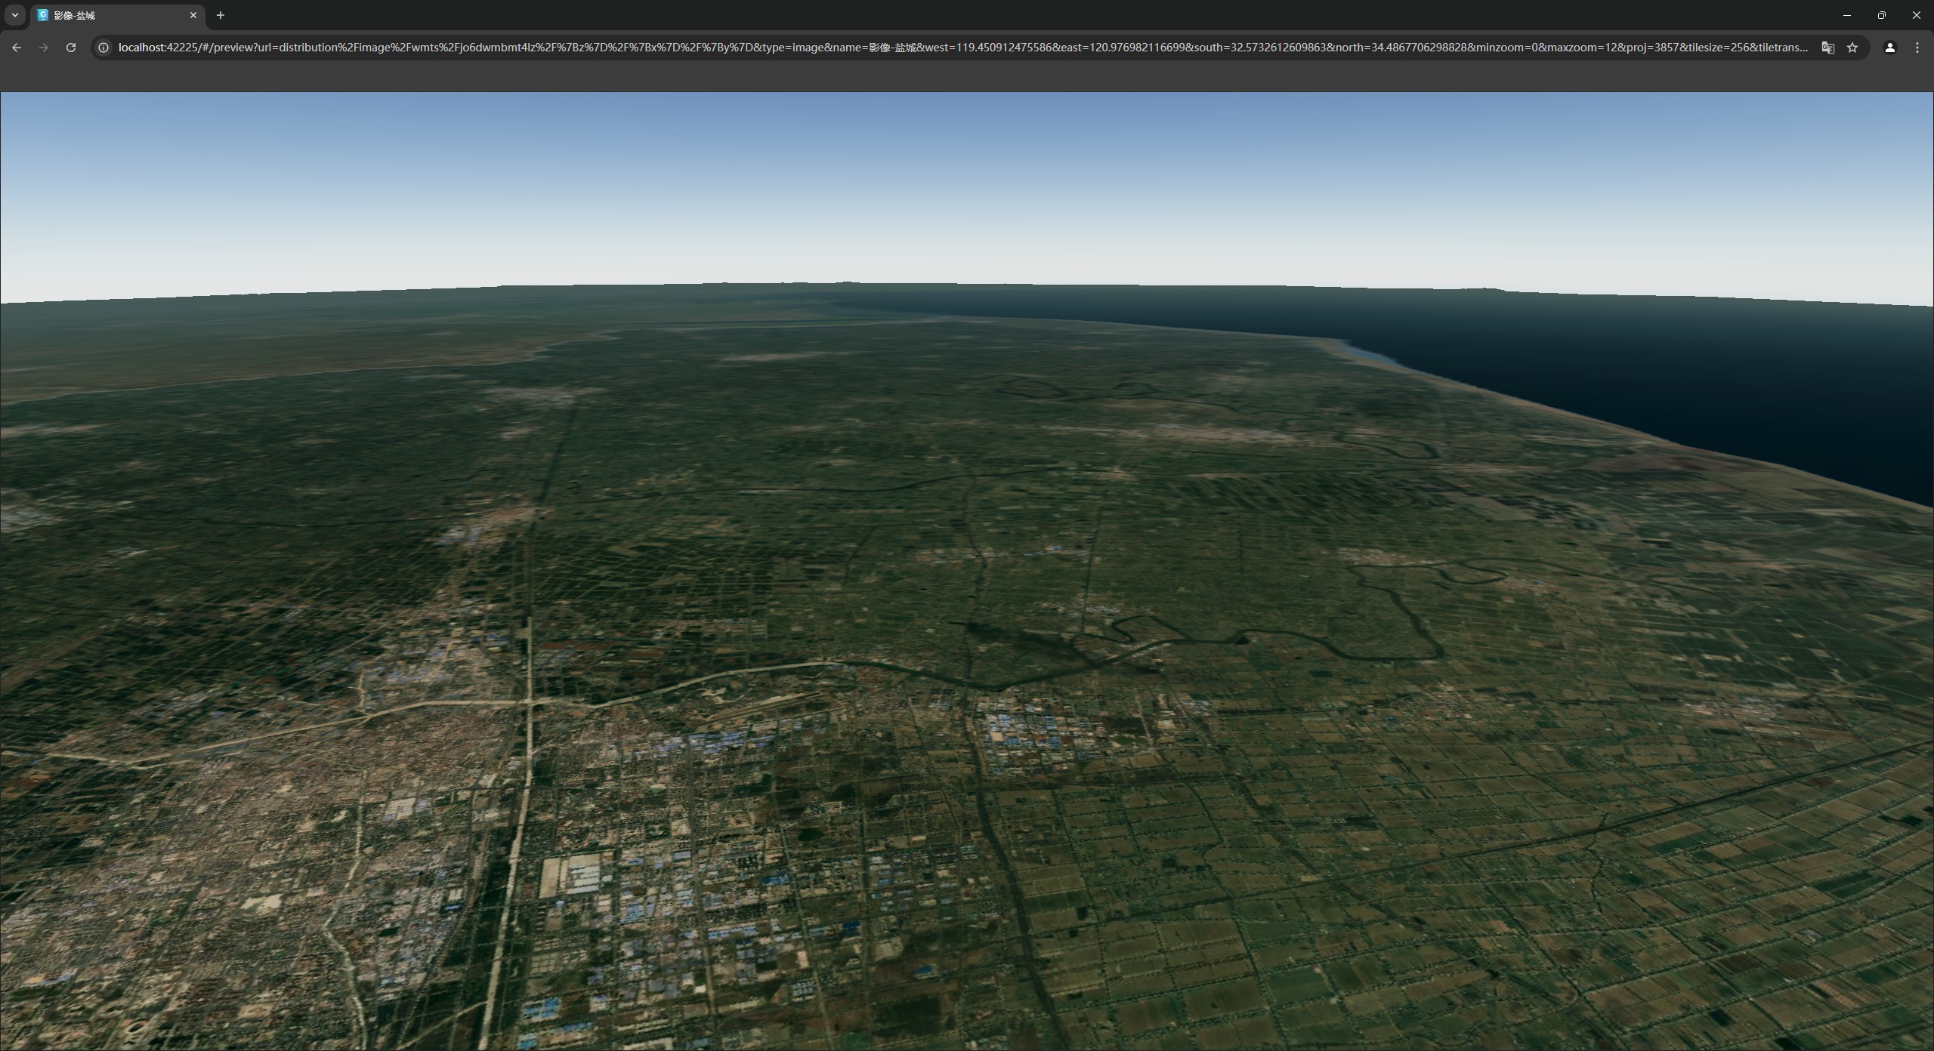The width and height of the screenshot is (1934, 1051).
Task: Close the 影像-盐城 tab
Action: pos(193,15)
